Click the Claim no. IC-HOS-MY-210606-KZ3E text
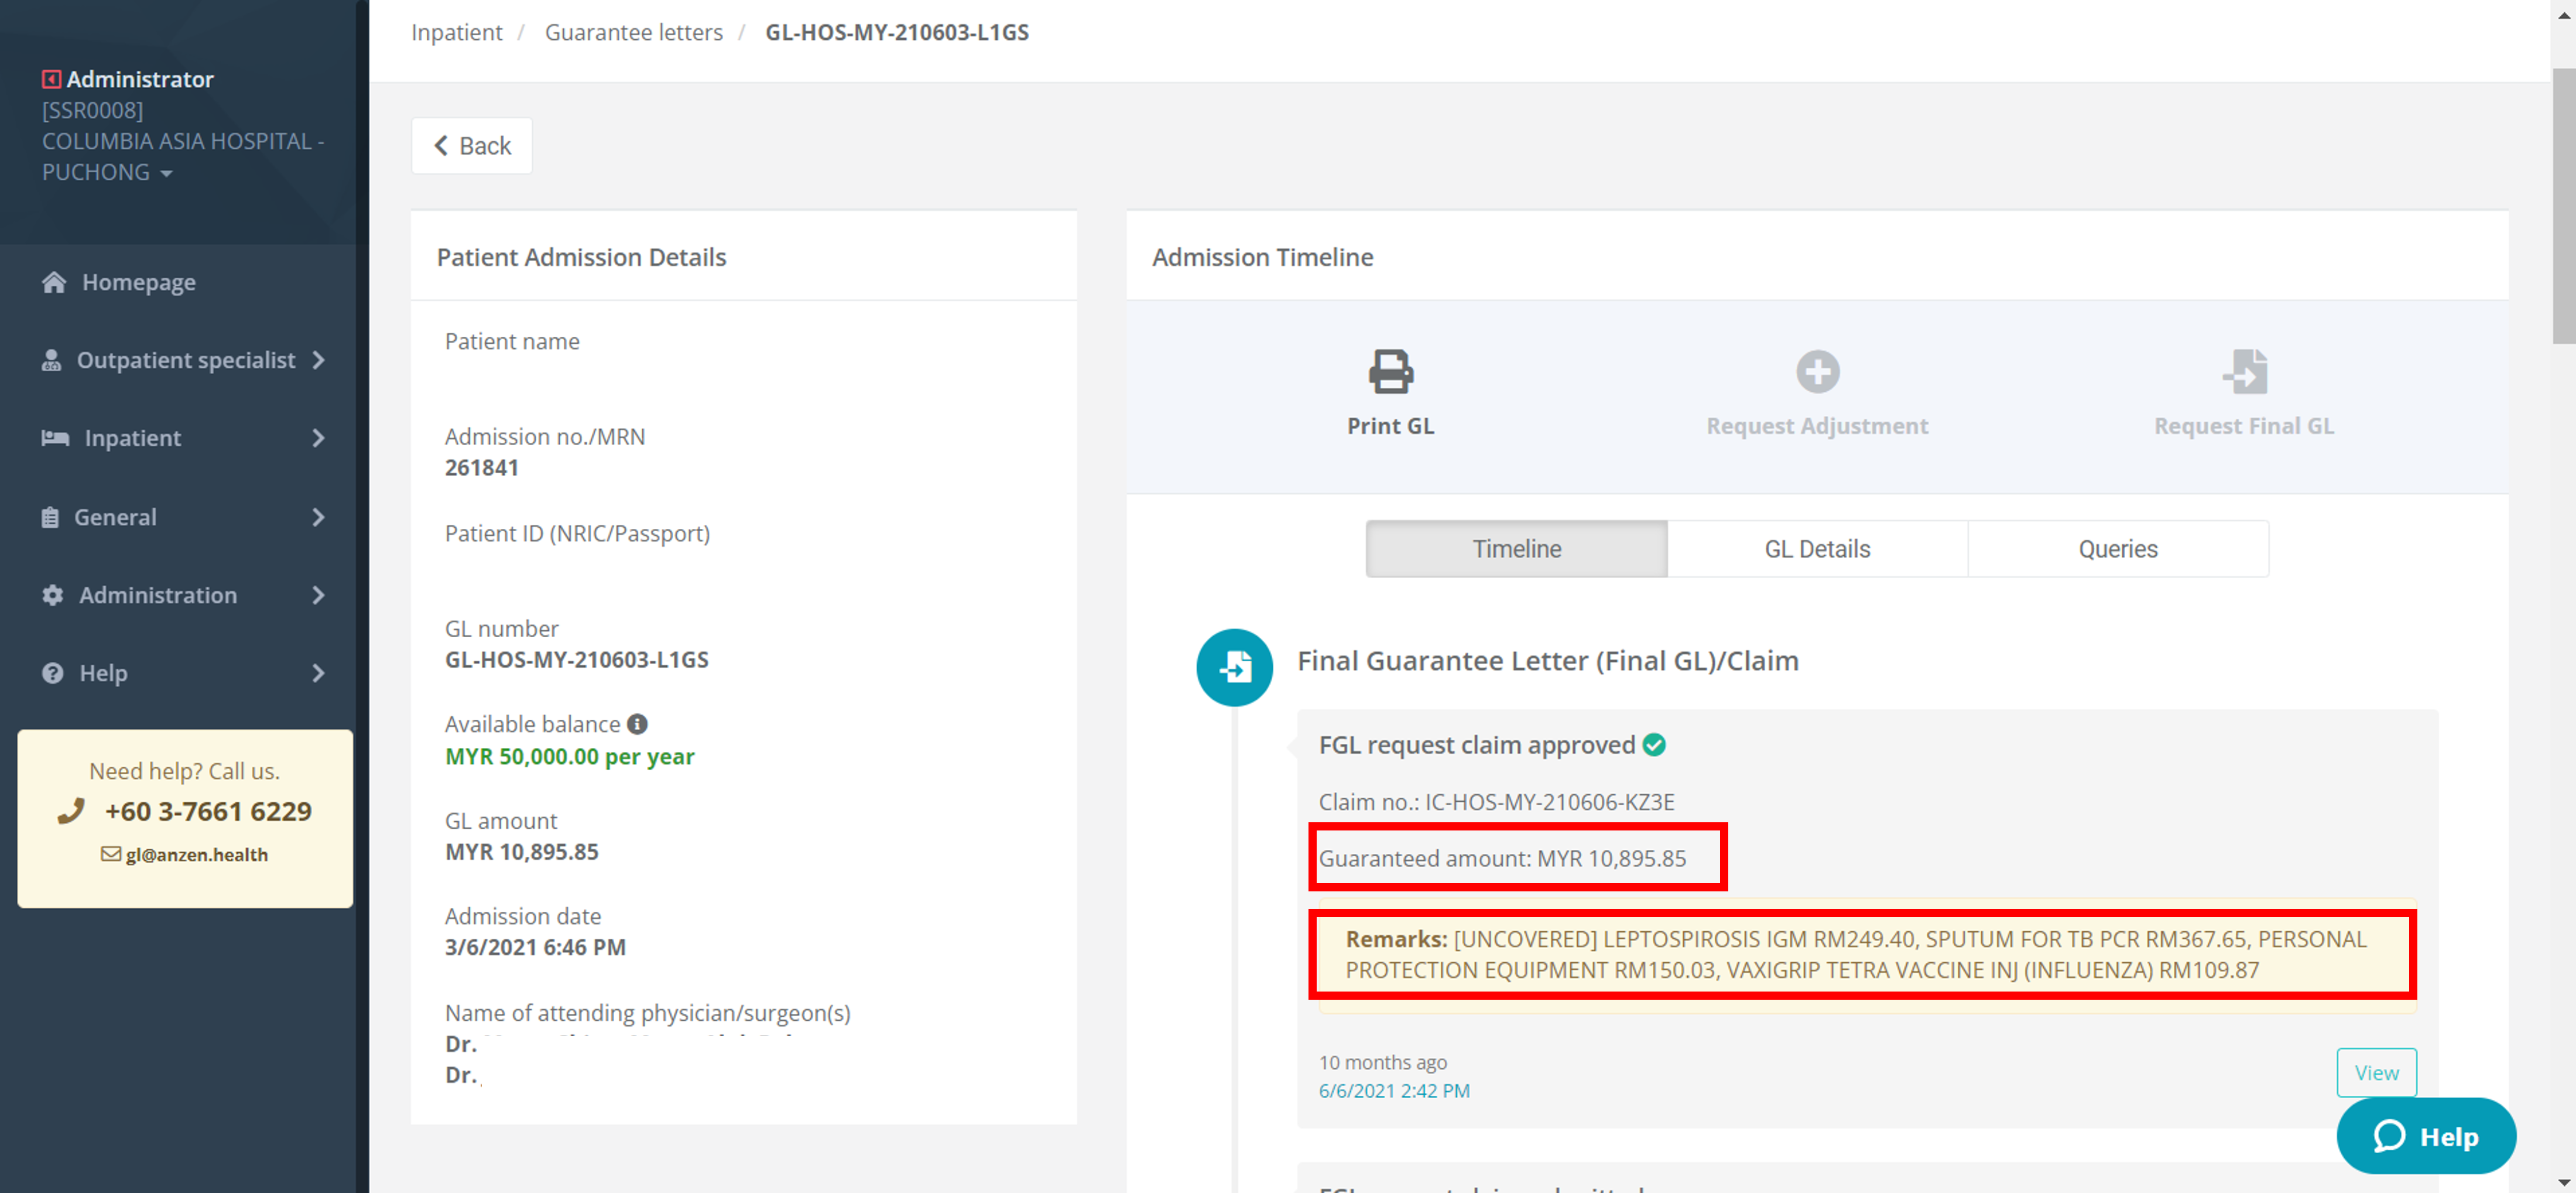 coord(1496,802)
